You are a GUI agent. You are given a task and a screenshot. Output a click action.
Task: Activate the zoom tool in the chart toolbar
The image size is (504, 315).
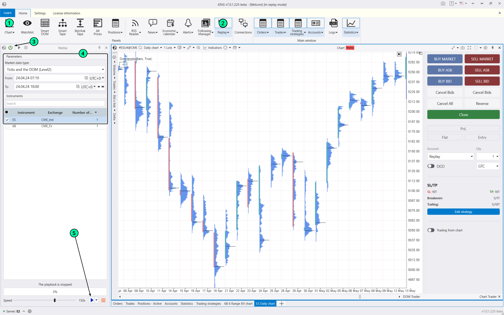coord(198,48)
